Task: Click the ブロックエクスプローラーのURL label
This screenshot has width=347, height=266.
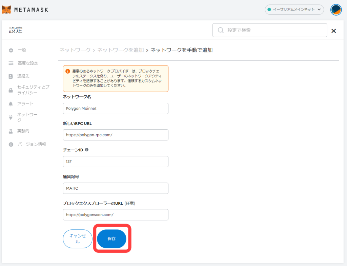Action: click(93, 203)
